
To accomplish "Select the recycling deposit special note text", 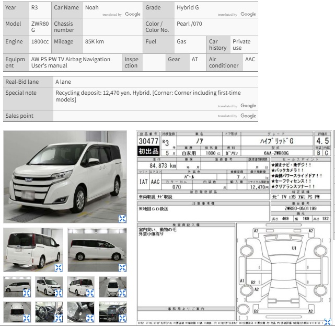I will (x=148, y=96).
